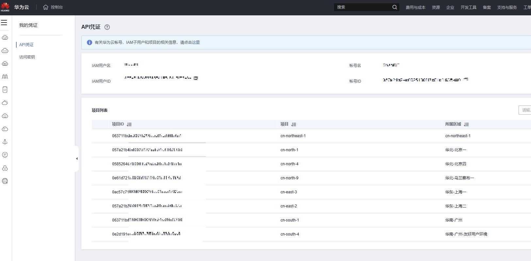Open the sailboat-shaped sidebar icon
This screenshot has height=261, width=531.
point(5,142)
